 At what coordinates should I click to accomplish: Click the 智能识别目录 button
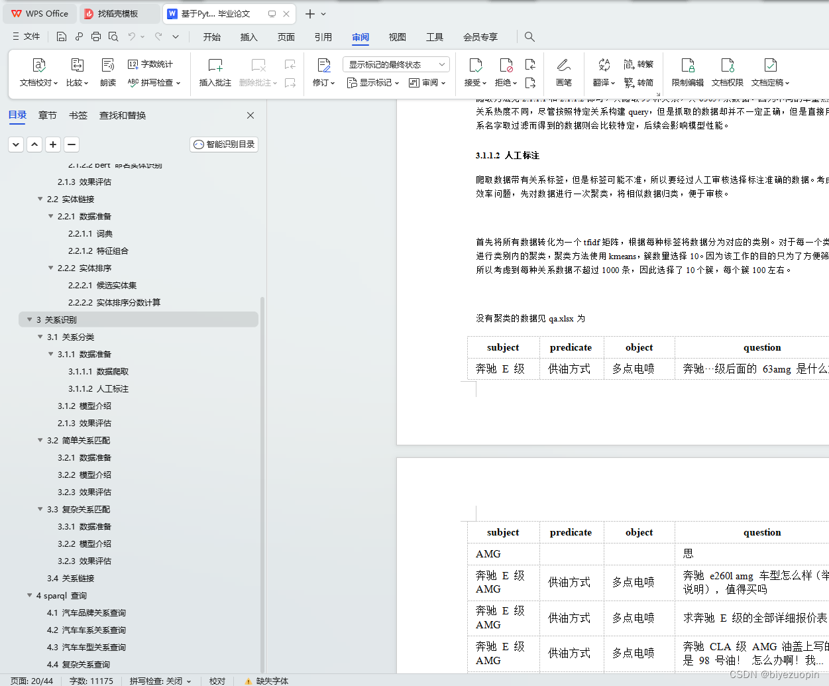click(224, 144)
